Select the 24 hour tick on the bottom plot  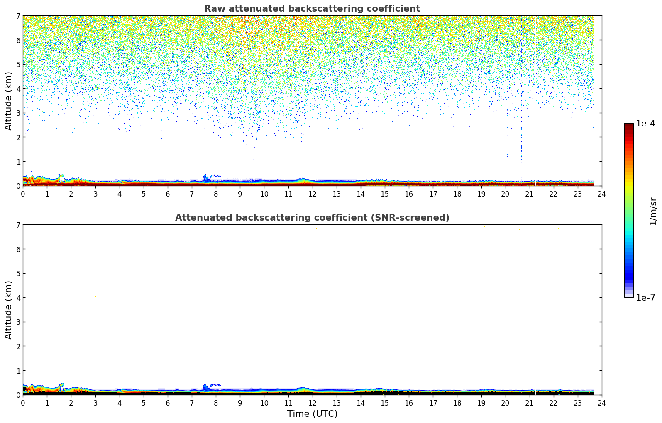[x=601, y=403]
